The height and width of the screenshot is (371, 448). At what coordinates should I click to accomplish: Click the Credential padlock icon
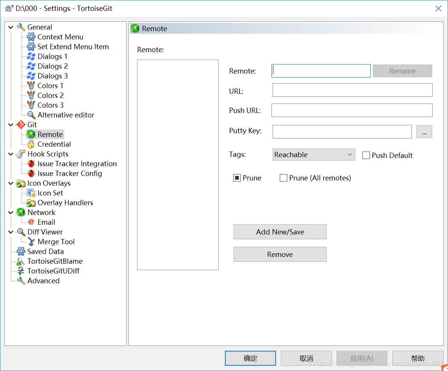tap(31, 144)
